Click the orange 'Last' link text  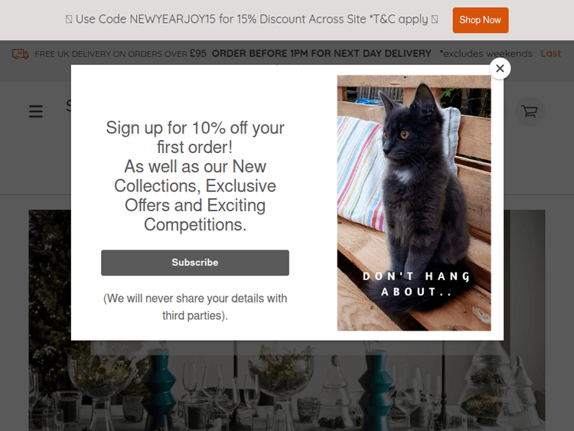point(550,54)
